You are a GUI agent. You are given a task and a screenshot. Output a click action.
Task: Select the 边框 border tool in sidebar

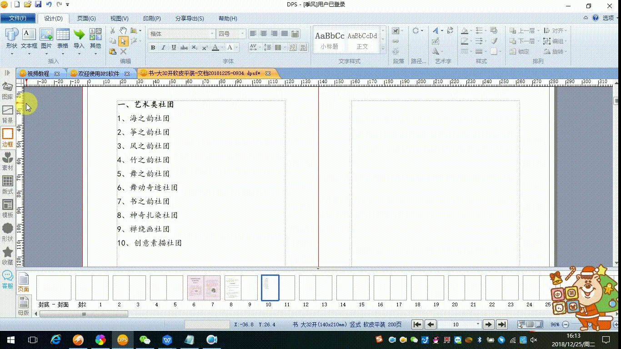[8, 138]
